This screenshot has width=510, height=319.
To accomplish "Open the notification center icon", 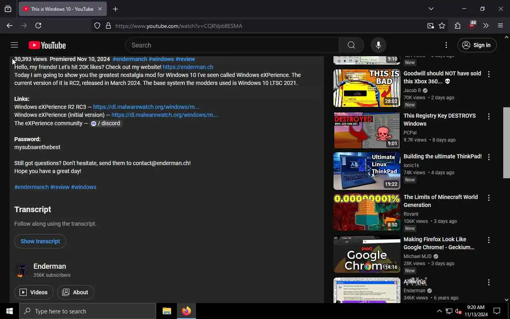I will [497, 311].
